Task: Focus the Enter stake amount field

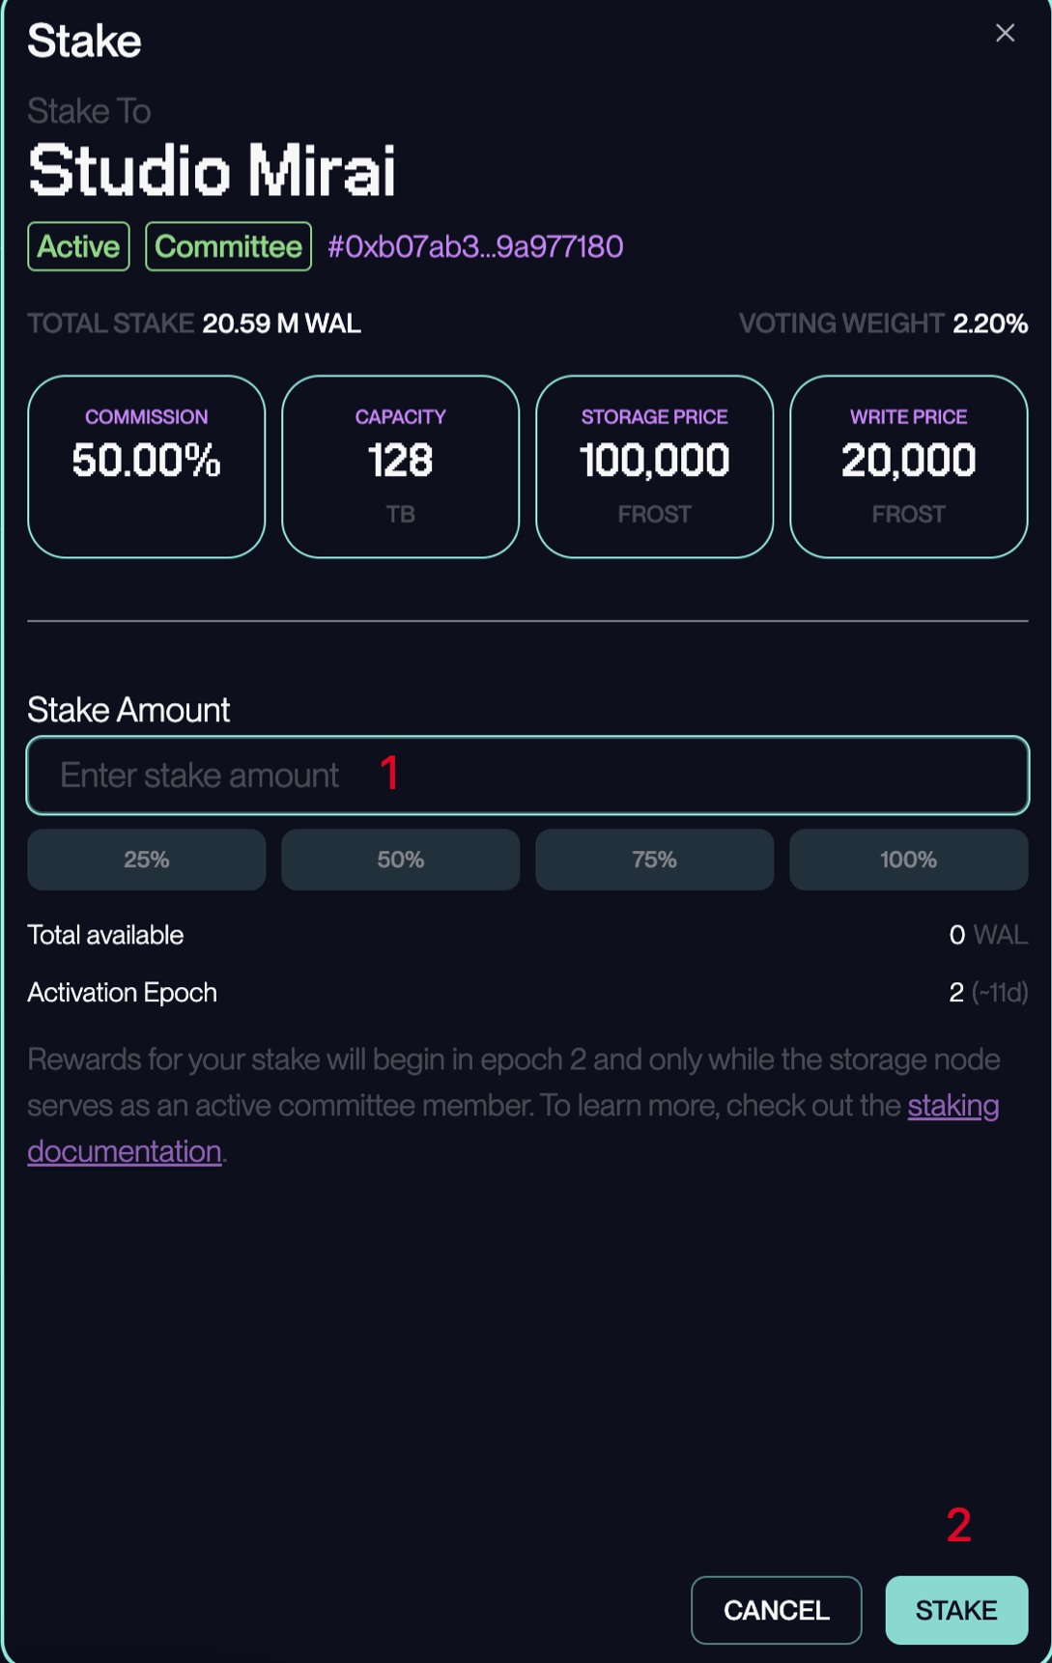Action: [527, 775]
